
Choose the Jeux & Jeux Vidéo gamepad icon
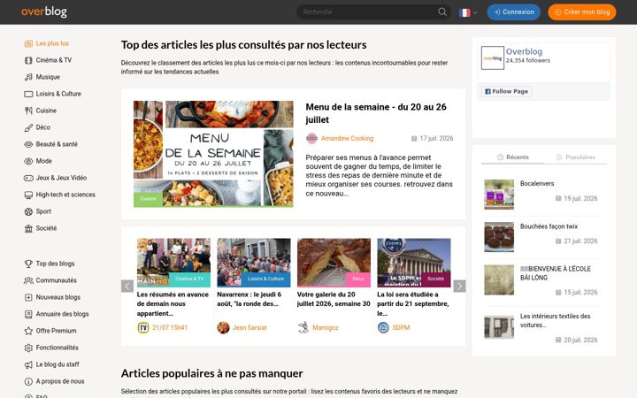(x=28, y=178)
